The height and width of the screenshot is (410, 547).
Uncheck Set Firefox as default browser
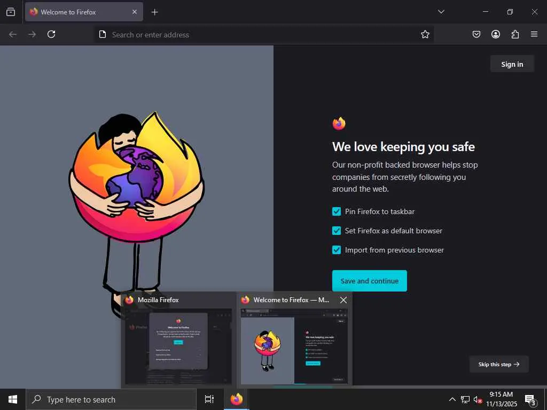click(337, 231)
